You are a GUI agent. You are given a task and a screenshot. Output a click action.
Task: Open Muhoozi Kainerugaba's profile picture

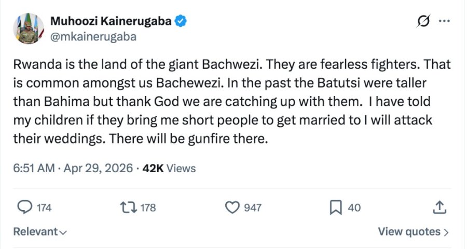[28, 28]
